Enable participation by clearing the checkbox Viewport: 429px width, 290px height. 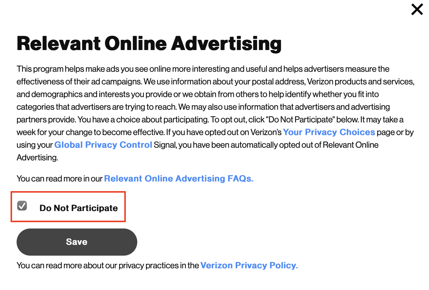(22, 206)
